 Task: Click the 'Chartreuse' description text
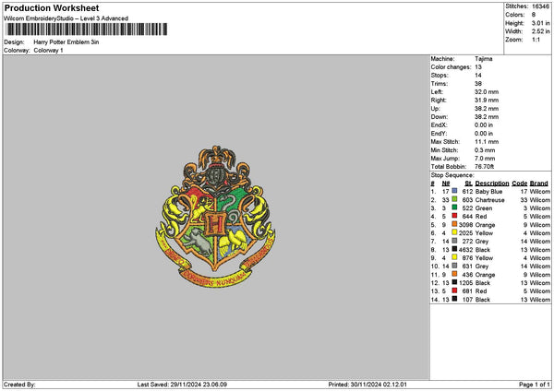489,200
